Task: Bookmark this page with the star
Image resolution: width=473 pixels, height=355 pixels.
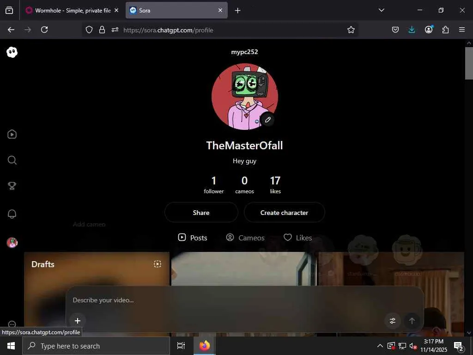Action: 351,30
